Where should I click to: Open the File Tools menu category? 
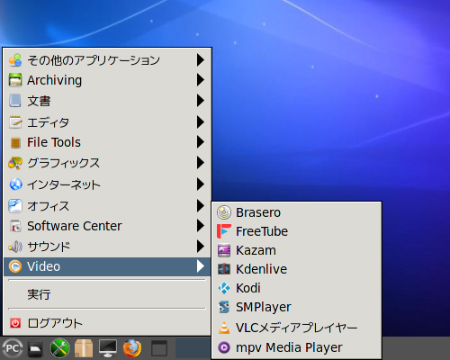click(107, 142)
